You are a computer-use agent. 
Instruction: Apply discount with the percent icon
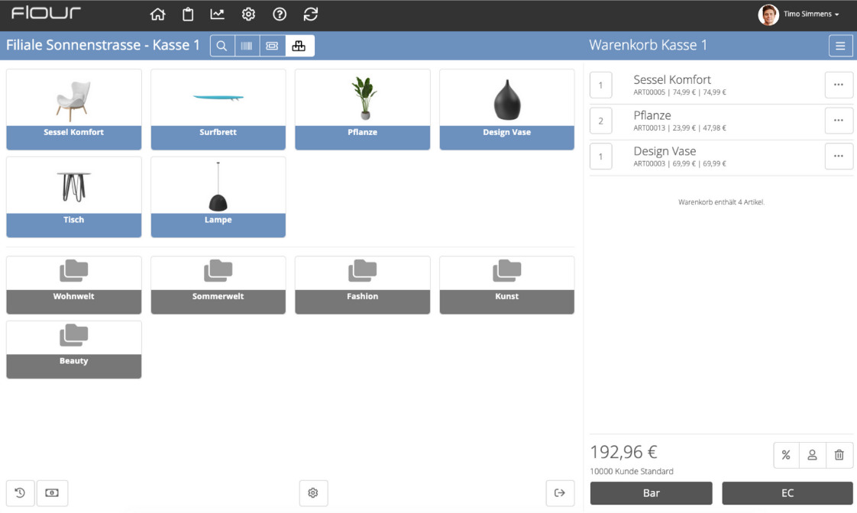coord(786,454)
